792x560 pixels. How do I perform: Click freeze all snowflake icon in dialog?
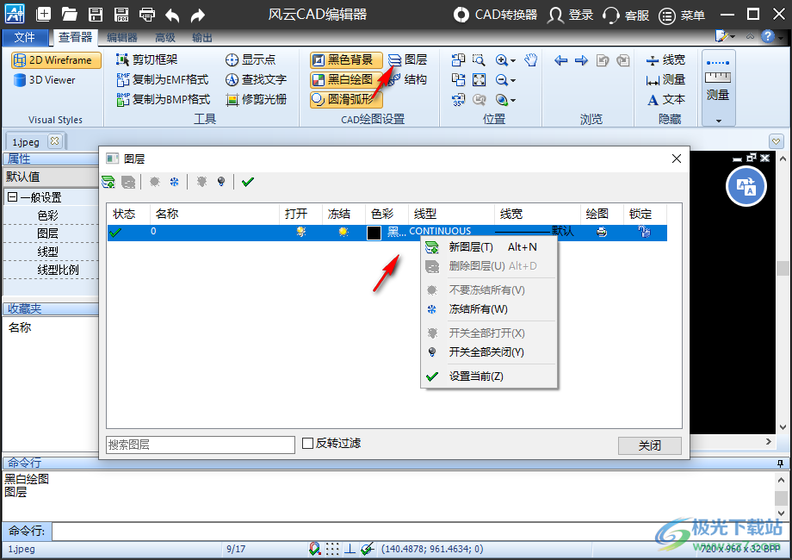point(174,182)
